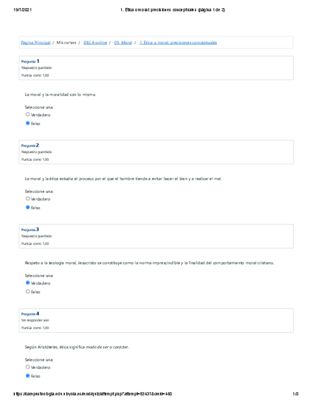Open the Página Principal breadcrumb link
Image resolution: width=312 pixels, height=404 pixels.
36,42
